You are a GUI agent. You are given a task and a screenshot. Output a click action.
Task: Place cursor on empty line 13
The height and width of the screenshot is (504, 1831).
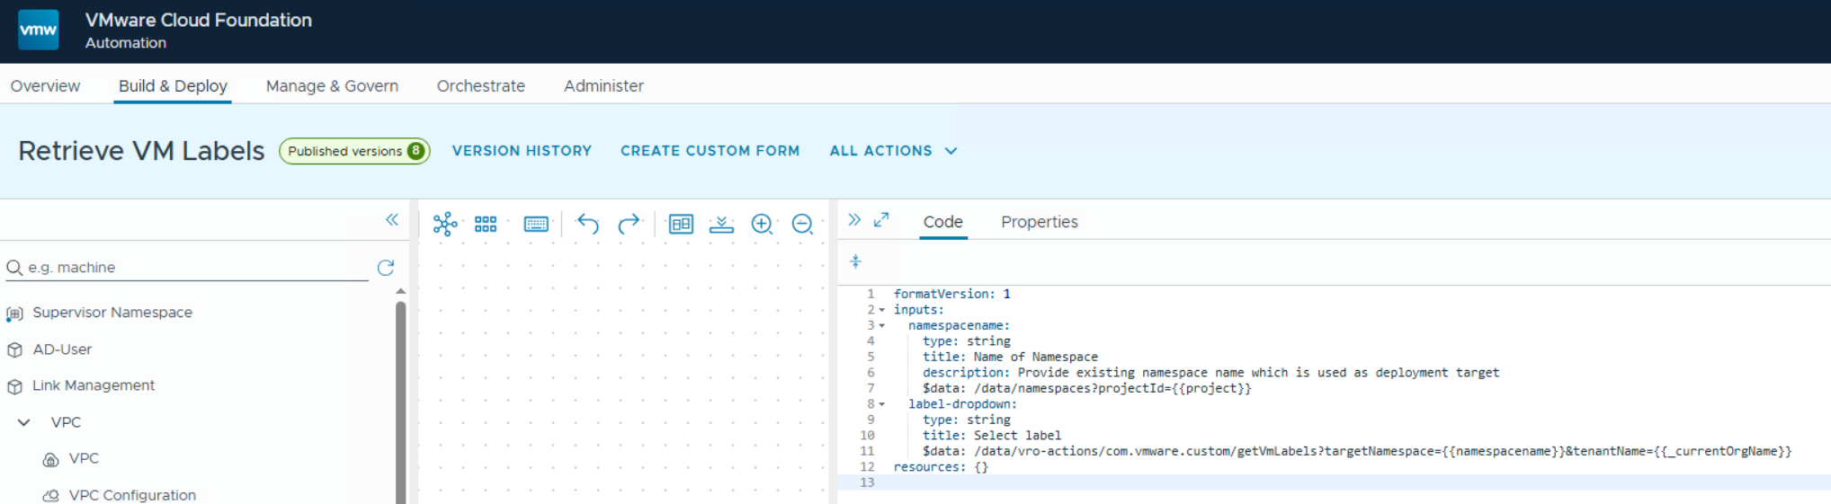pyautogui.click(x=1334, y=482)
